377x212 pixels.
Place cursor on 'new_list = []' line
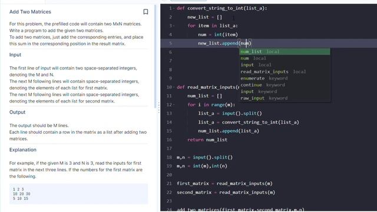point(204,17)
